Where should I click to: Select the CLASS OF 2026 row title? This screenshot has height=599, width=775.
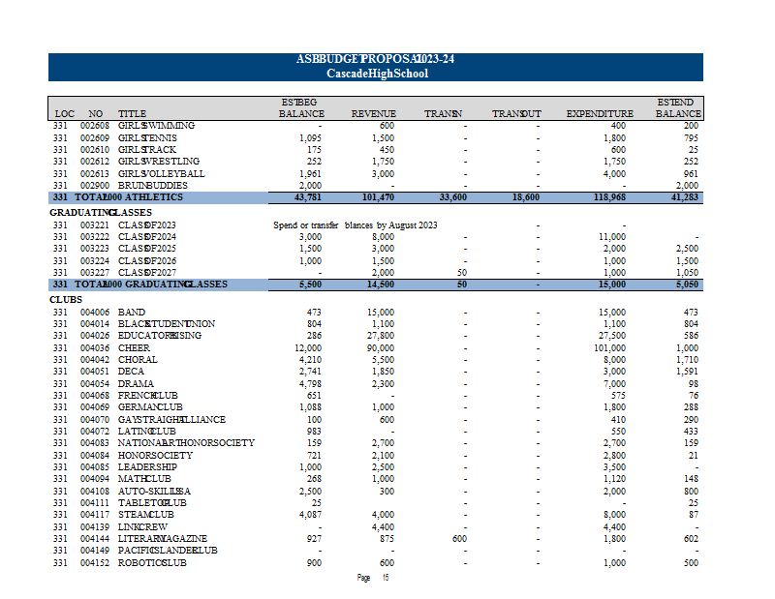click(x=147, y=261)
